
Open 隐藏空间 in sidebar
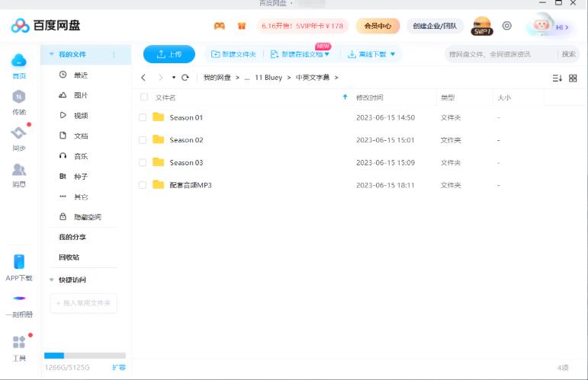pos(86,217)
